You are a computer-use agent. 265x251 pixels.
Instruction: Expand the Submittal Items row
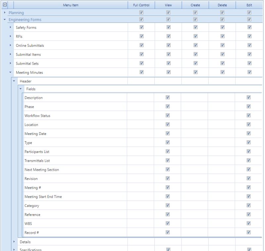point(11,54)
